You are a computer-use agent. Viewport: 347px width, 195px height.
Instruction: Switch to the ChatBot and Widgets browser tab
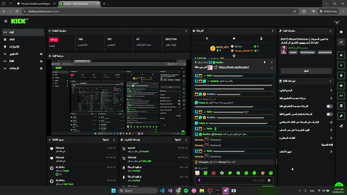tap(36, 4)
